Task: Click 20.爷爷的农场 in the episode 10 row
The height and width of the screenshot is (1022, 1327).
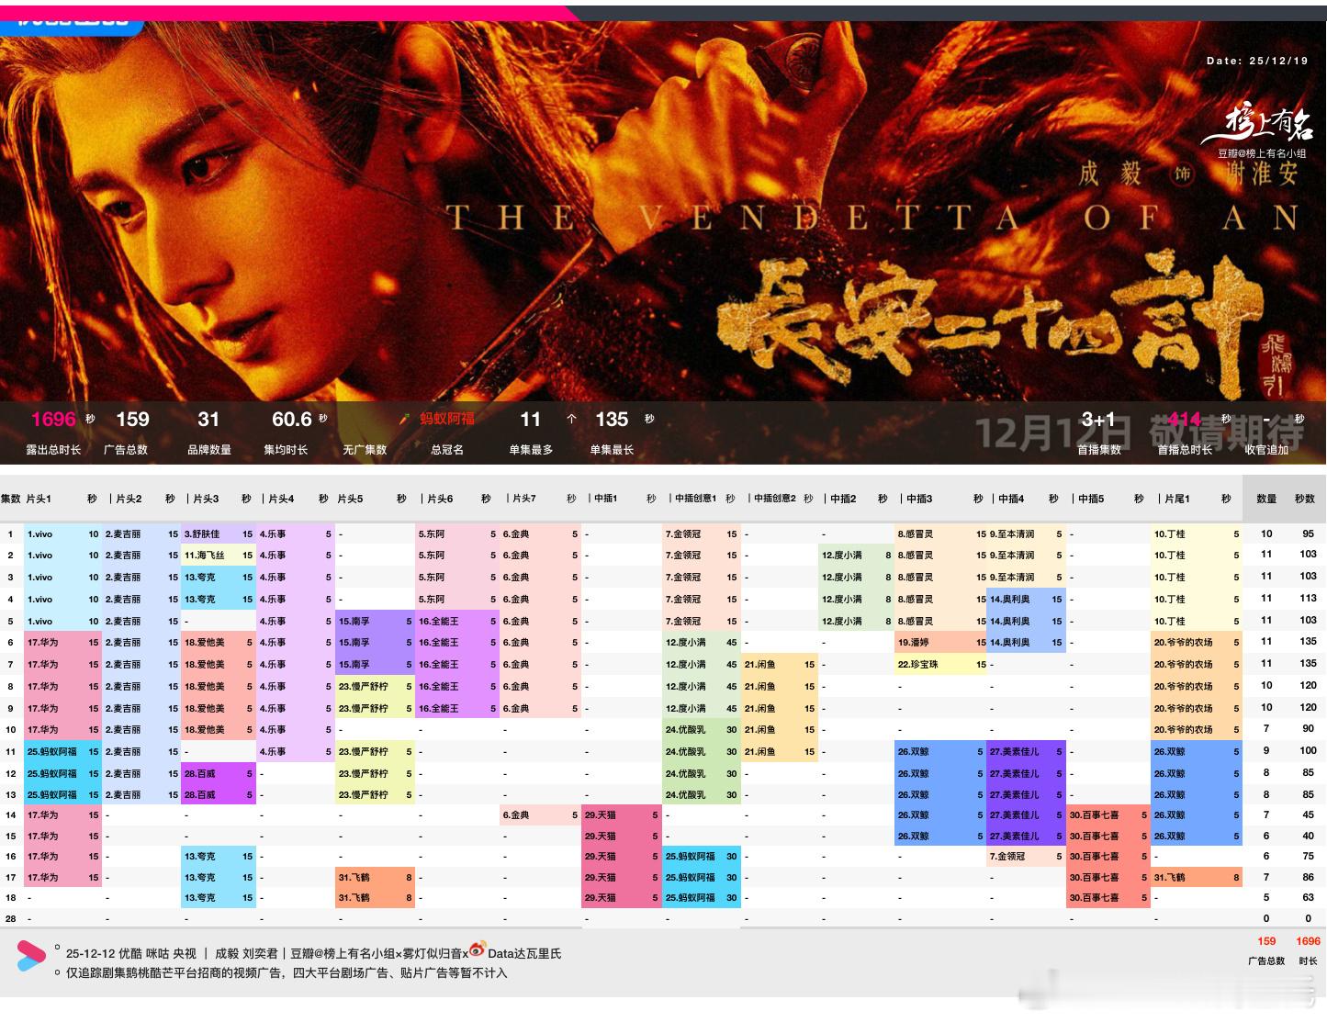Action: tap(1198, 730)
